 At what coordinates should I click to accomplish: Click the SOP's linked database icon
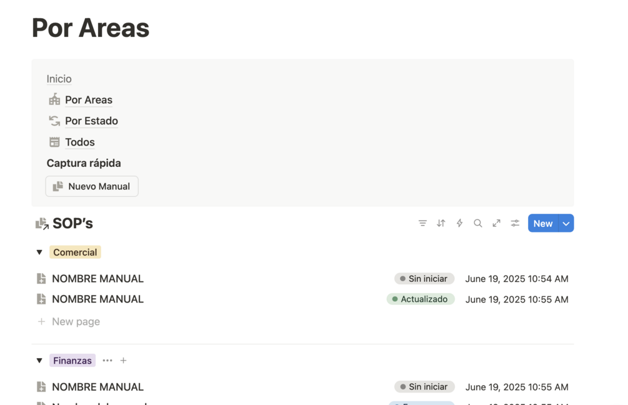coord(42,224)
